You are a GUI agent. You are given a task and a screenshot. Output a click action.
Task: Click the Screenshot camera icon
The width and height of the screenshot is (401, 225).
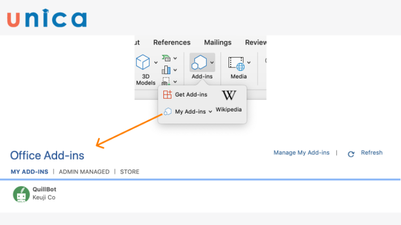click(x=166, y=81)
